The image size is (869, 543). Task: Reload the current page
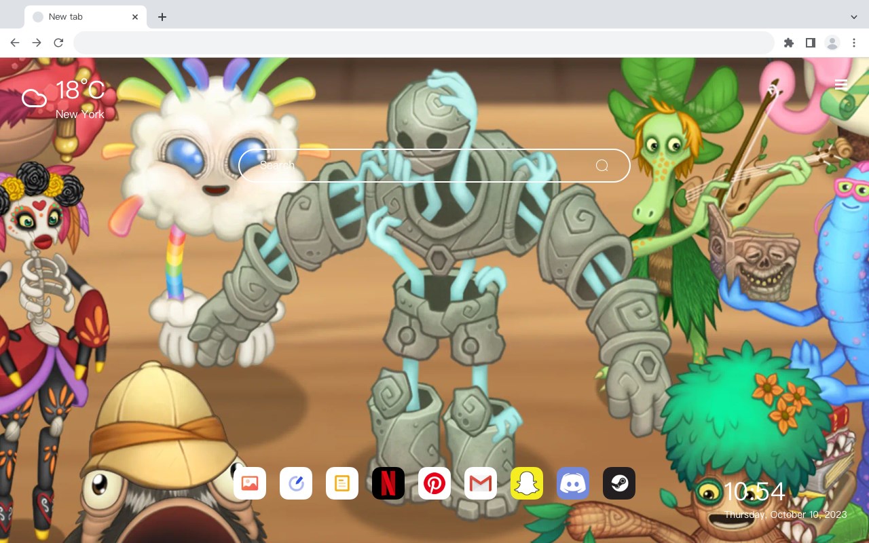point(58,43)
